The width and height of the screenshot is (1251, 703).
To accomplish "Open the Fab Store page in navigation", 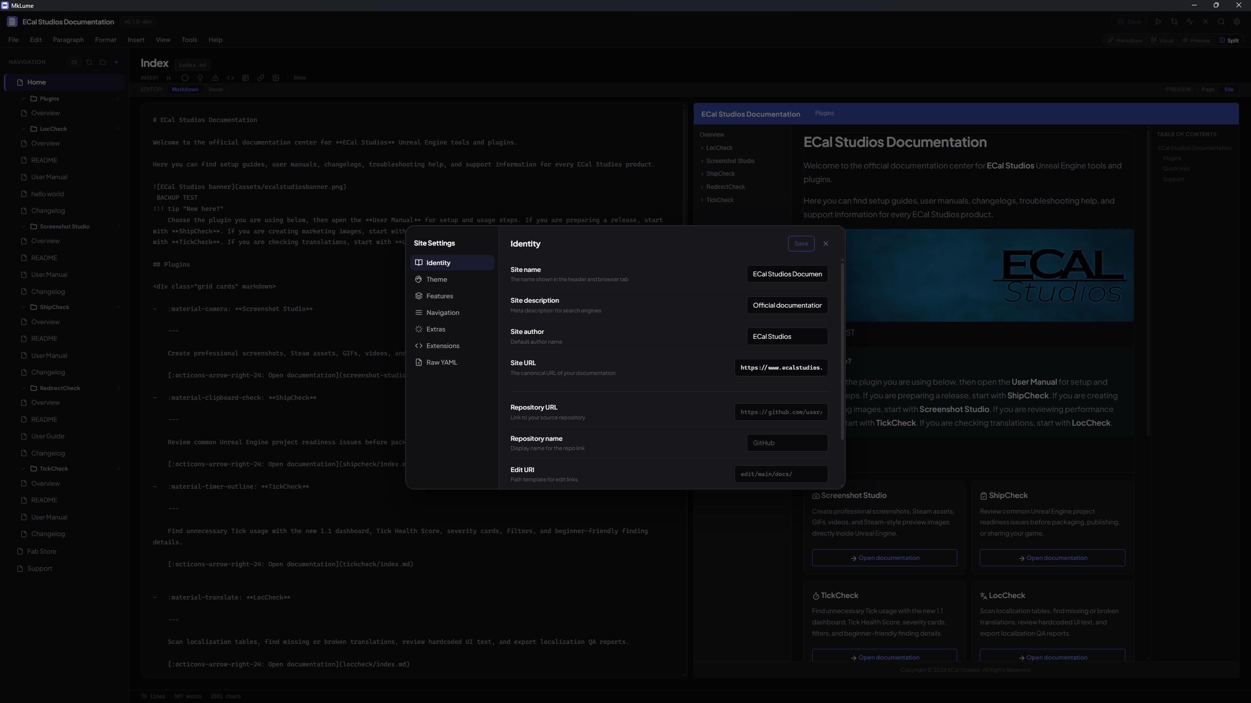I will point(42,551).
